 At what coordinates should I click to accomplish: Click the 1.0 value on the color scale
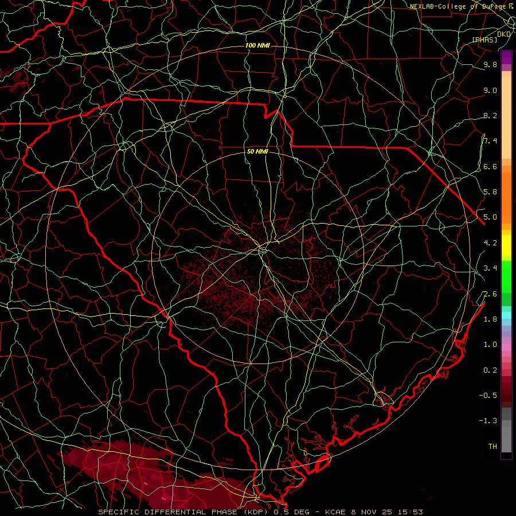(x=490, y=344)
